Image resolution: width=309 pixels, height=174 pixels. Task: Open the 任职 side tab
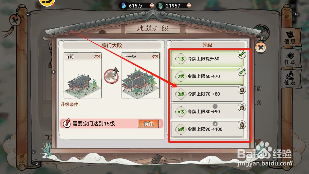290,59
